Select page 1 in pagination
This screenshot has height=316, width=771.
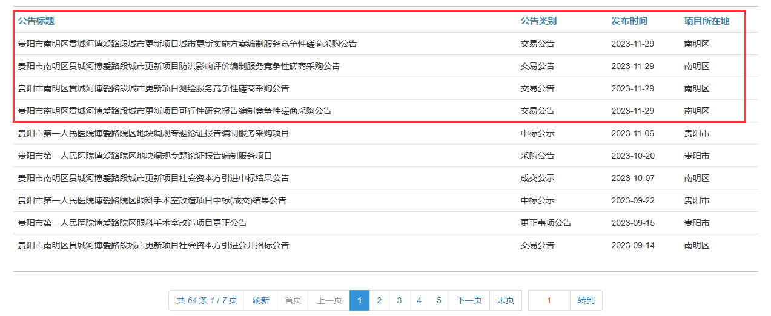point(359,300)
